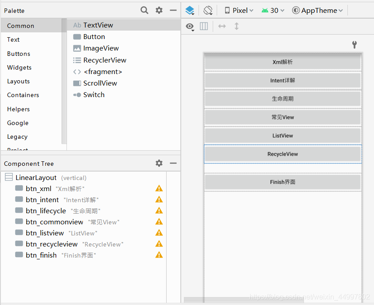
Task: Click the vertical expand arrows icon
Action: pyautogui.click(x=236, y=26)
